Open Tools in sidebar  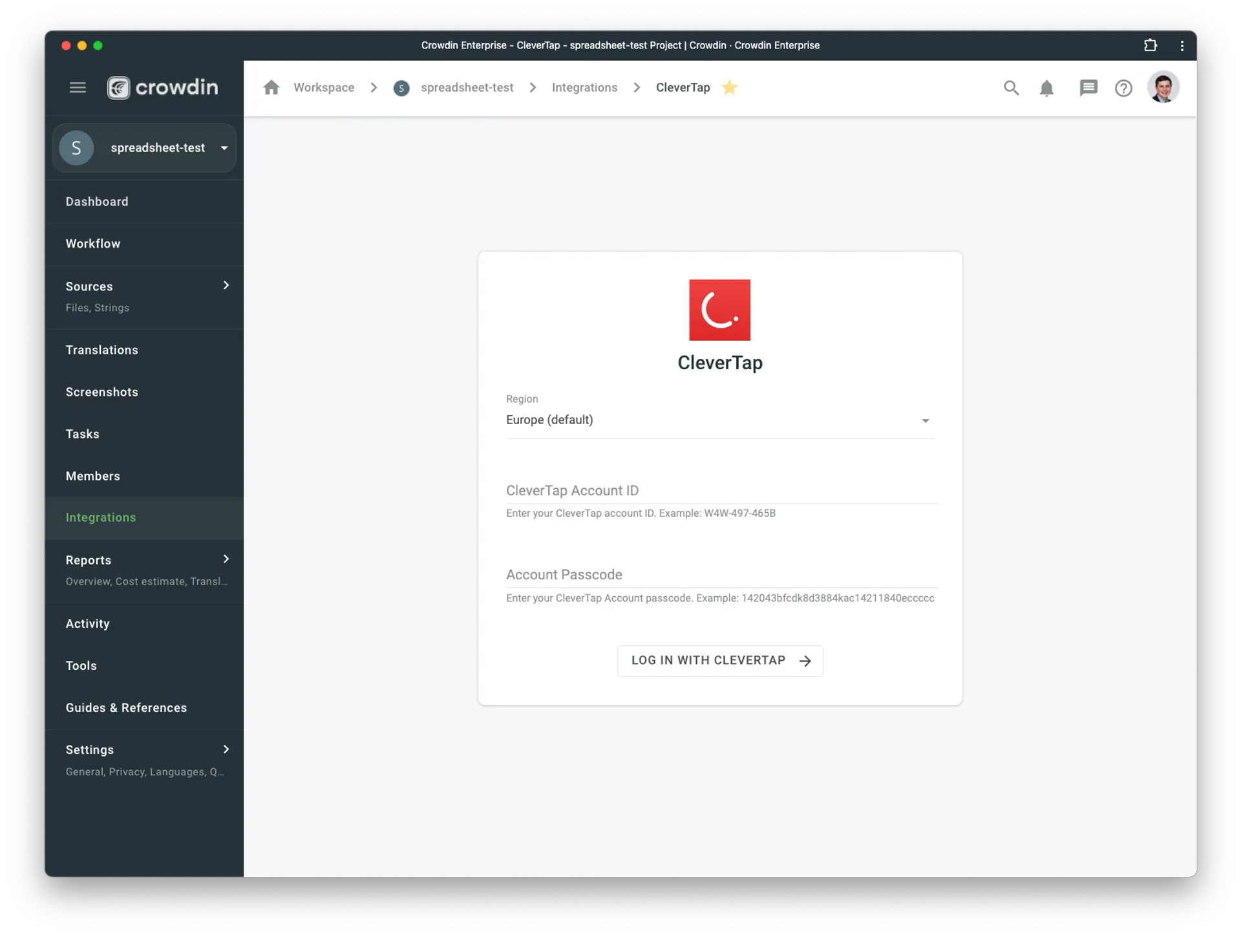pos(144,665)
